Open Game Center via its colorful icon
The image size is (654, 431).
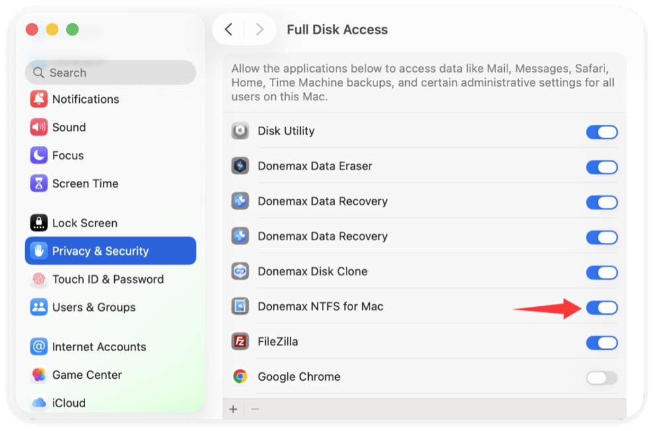(38, 375)
